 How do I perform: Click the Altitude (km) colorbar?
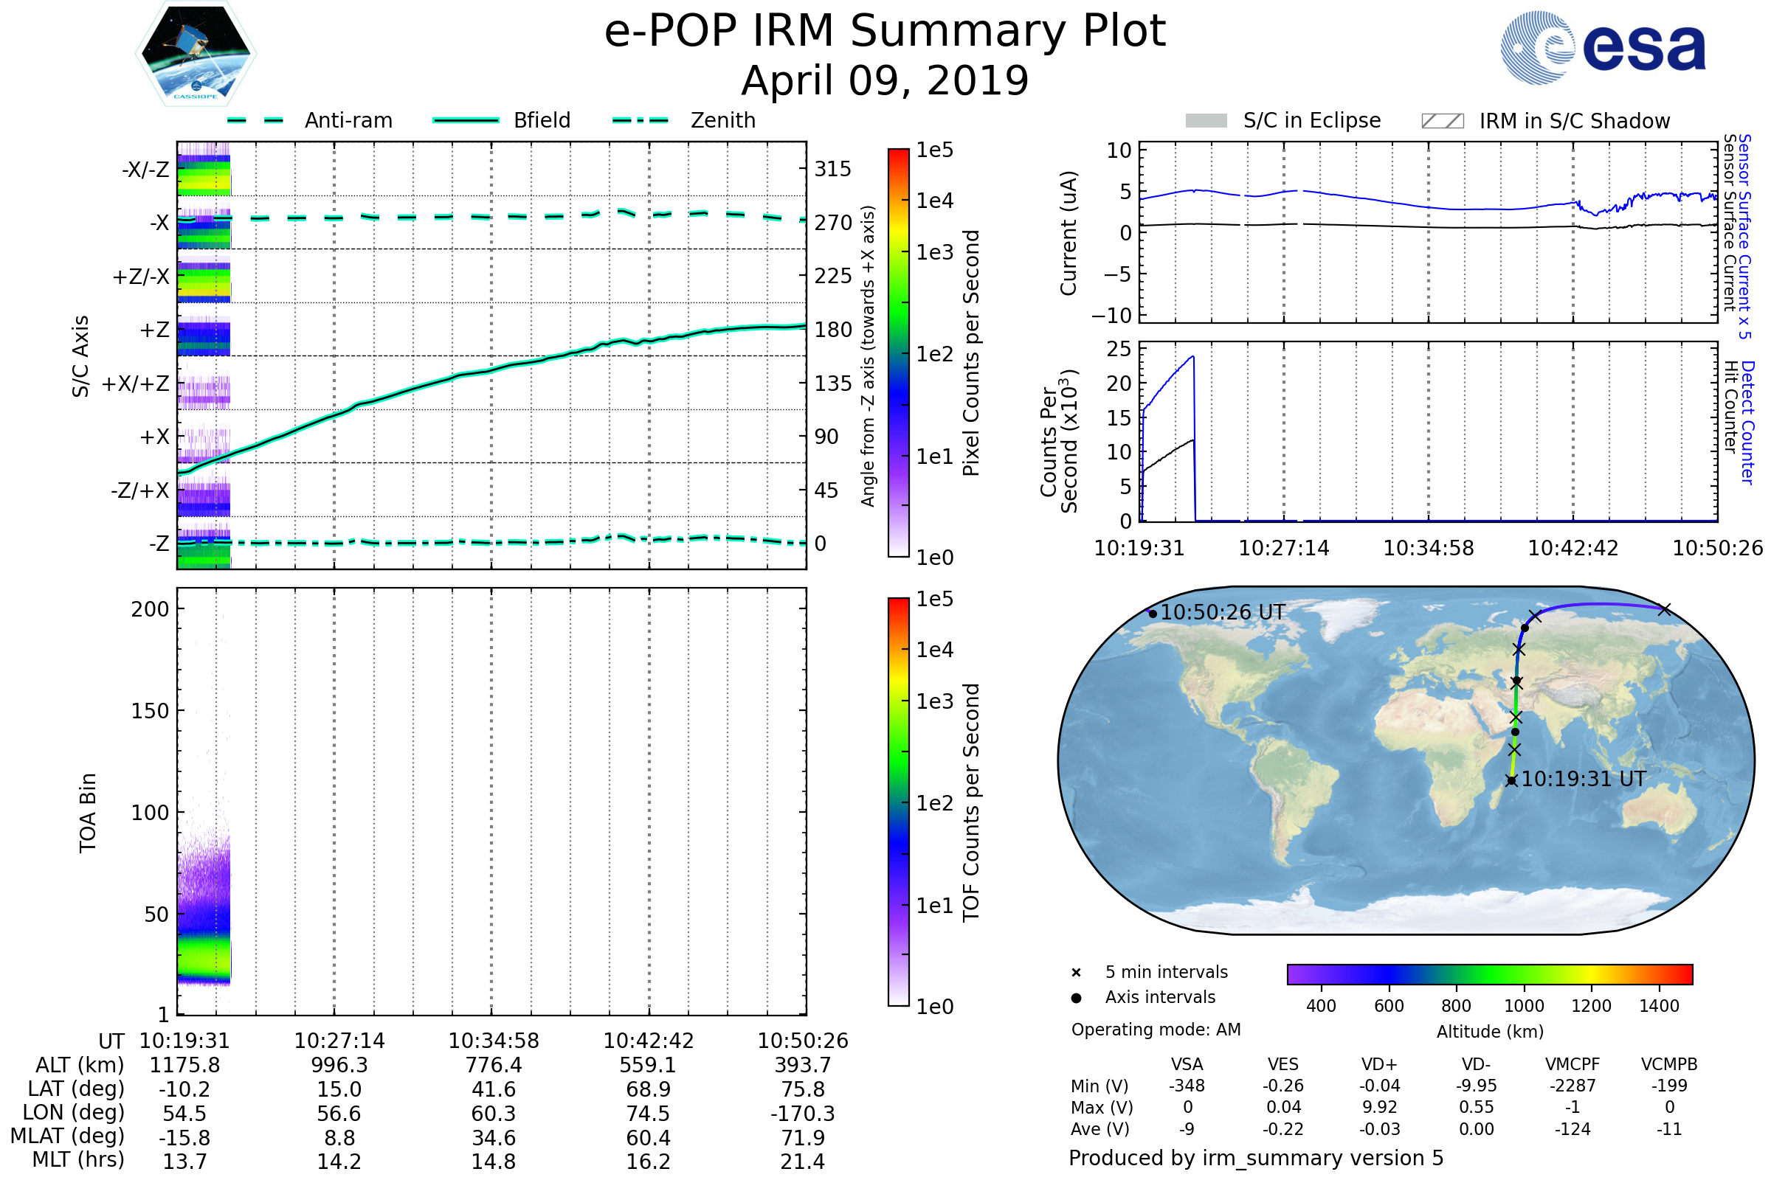click(1489, 974)
